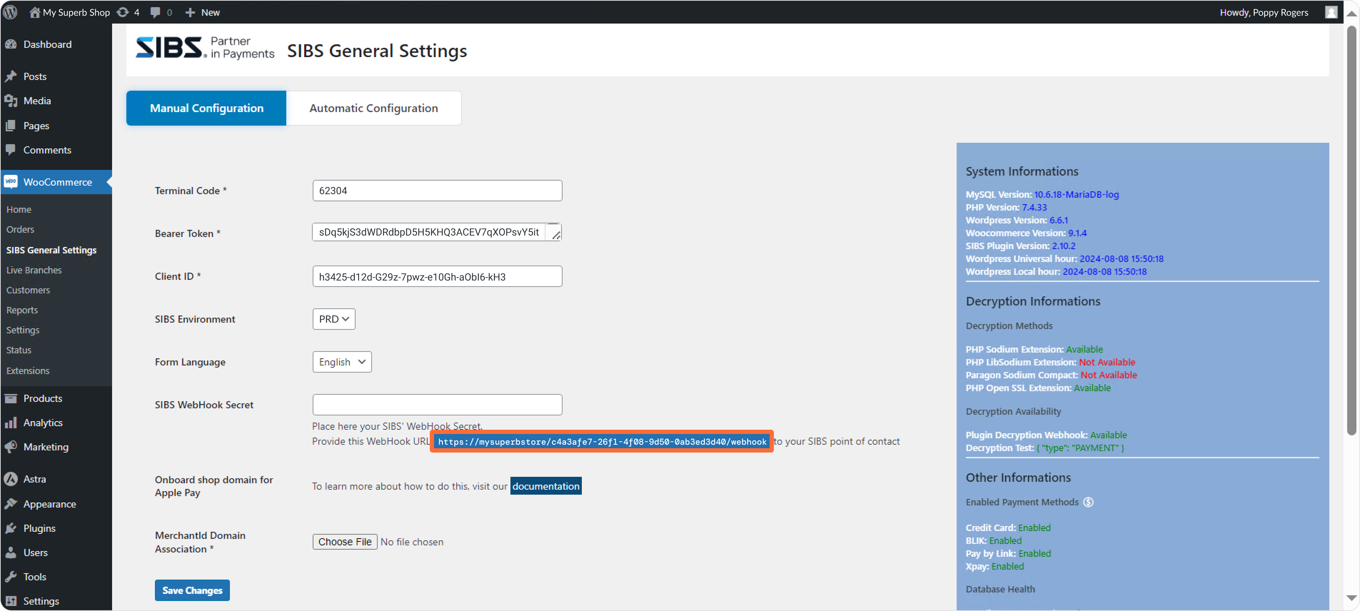1360x611 pixels.
Task: Open the Marketing megaphone icon
Action: [x=11, y=447]
